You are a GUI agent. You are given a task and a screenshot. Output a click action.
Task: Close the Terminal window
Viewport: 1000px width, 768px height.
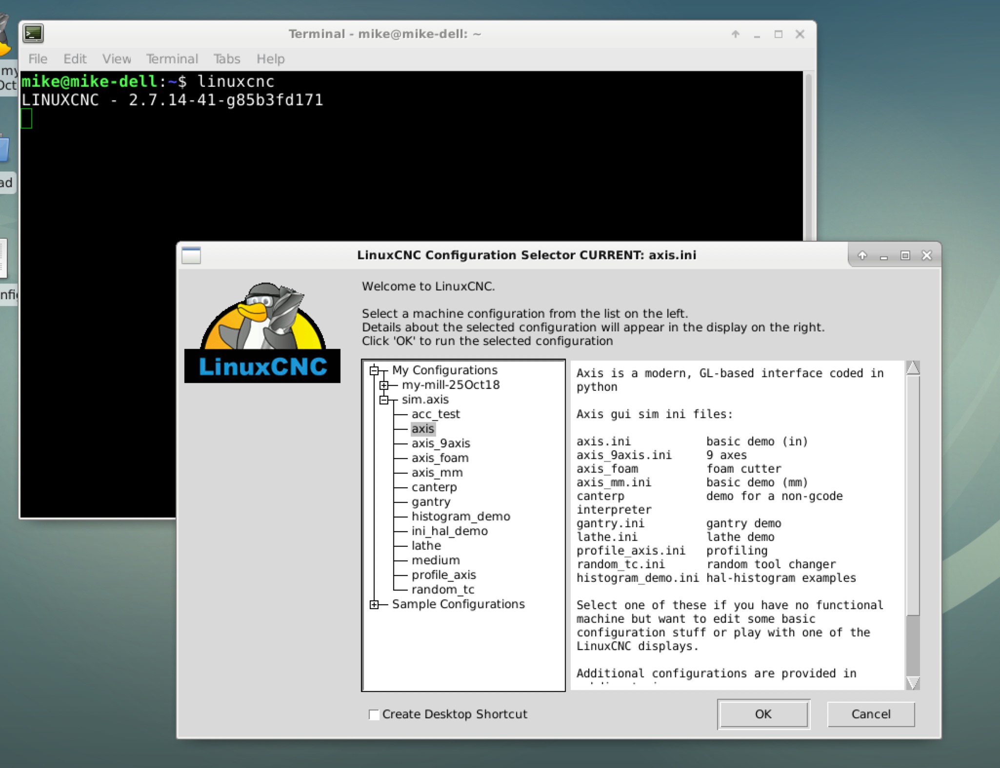(800, 34)
